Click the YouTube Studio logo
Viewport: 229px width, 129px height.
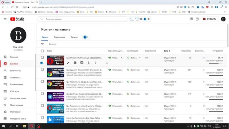tap(17, 19)
